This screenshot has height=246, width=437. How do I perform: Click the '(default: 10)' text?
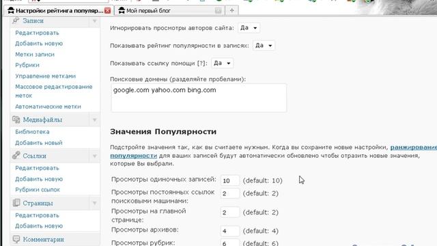click(262, 180)
